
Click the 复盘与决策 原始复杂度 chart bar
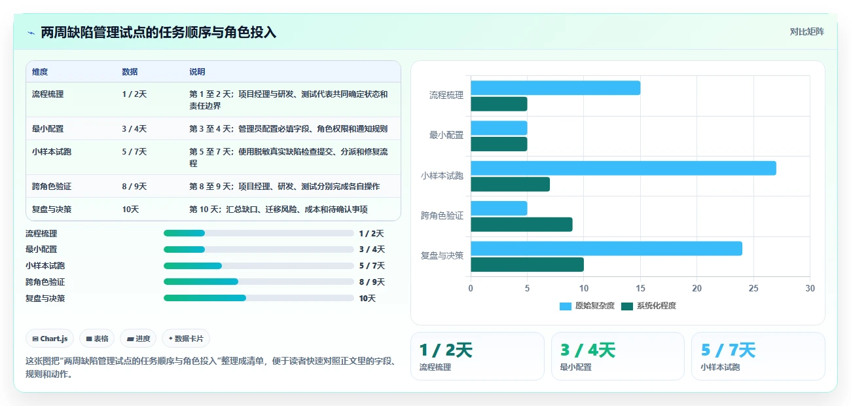click(x=606, y=248)
